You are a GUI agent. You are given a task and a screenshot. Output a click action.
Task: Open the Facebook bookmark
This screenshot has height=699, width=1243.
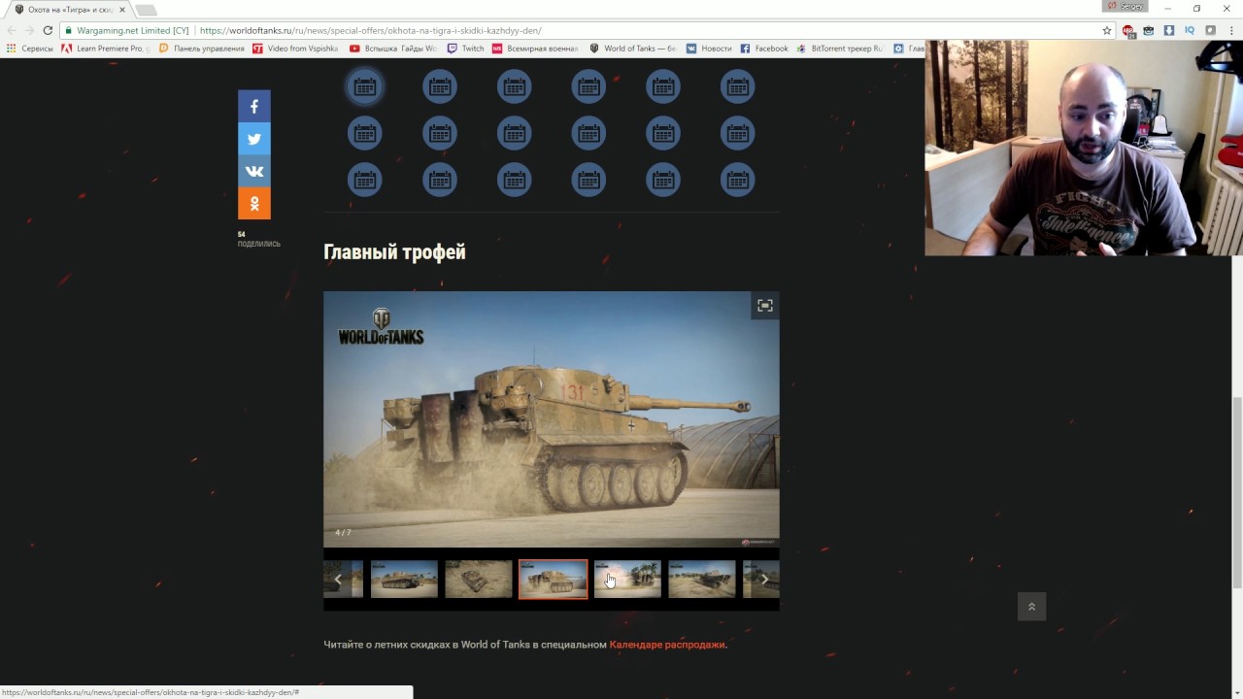(x=764, y=49)
